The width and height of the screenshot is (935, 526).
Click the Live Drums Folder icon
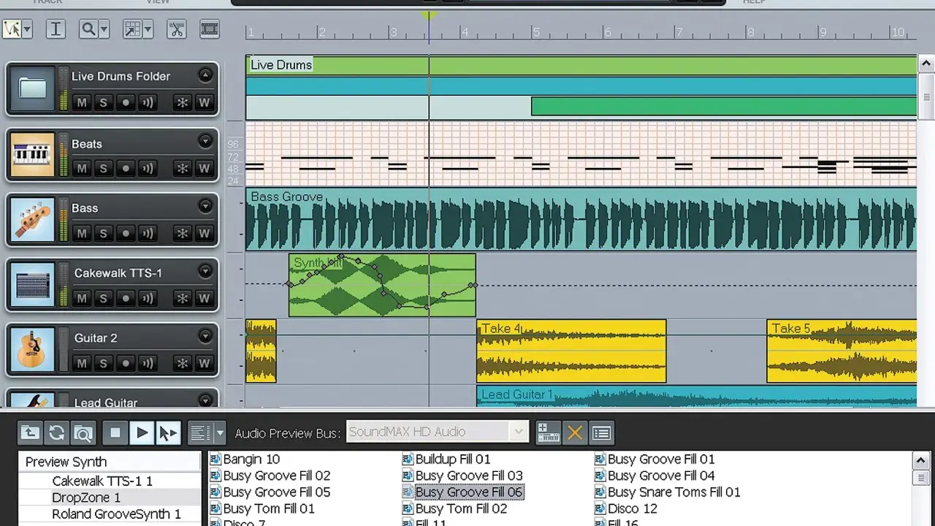coord(33,88)
